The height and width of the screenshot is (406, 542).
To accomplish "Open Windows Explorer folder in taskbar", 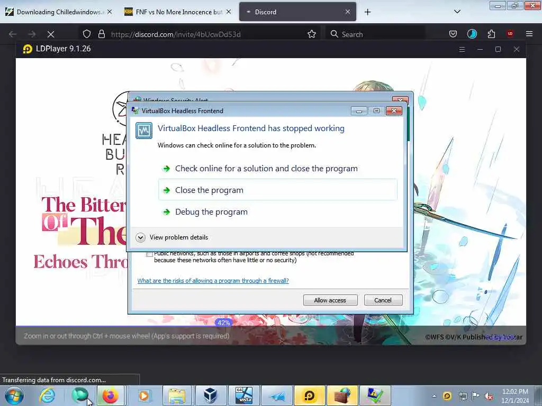I will [177, 395].
